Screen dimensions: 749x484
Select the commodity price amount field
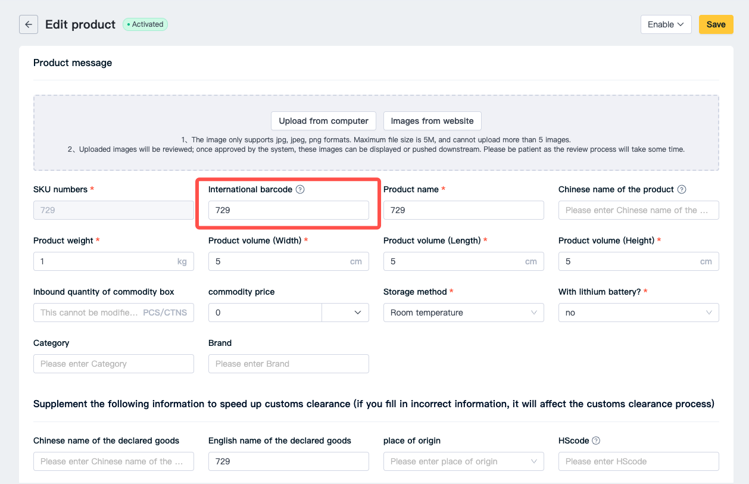(x=265, y=313)
